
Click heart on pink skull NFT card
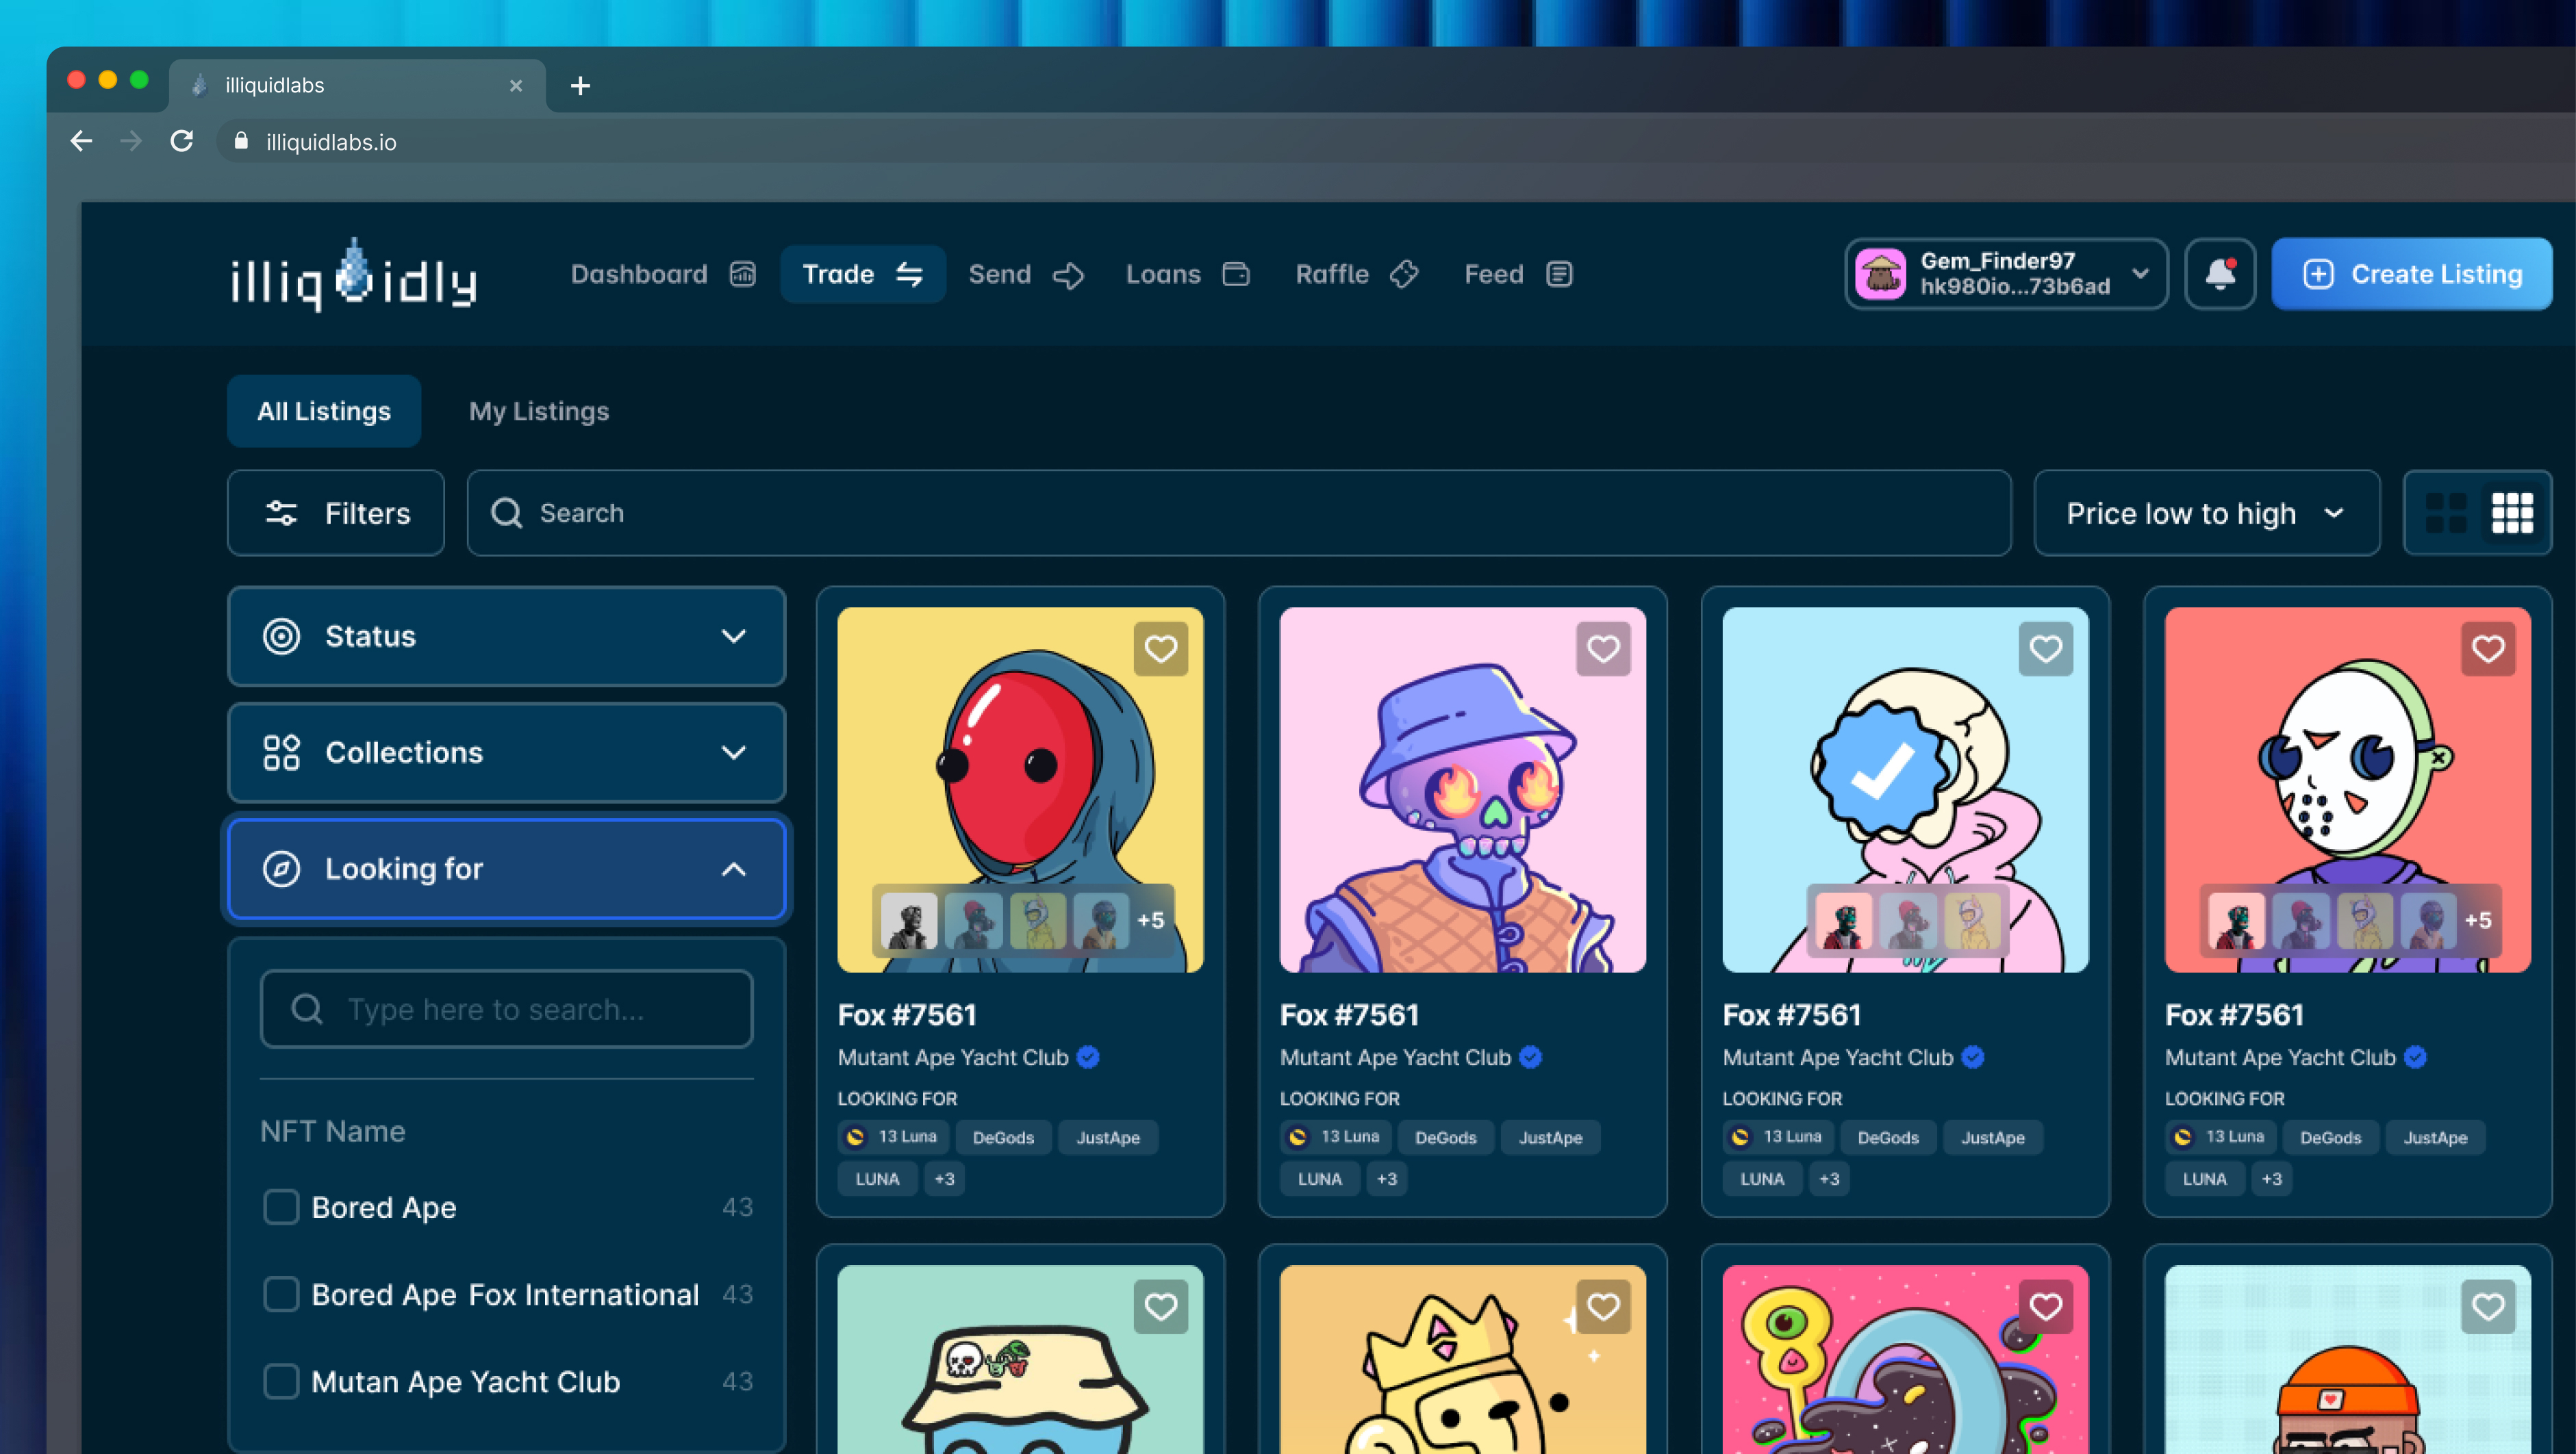click(1602, 649)
